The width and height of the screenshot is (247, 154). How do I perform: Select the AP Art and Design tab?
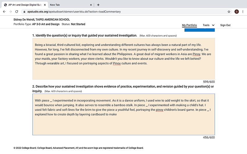coord(23,5)
